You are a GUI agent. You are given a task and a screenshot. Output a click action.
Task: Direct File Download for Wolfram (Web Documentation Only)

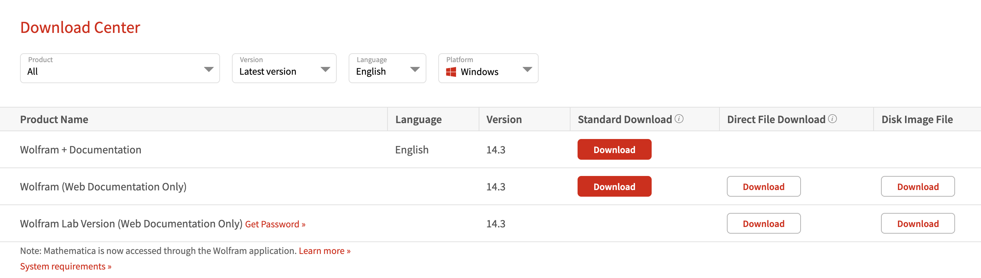pos(764,186)
